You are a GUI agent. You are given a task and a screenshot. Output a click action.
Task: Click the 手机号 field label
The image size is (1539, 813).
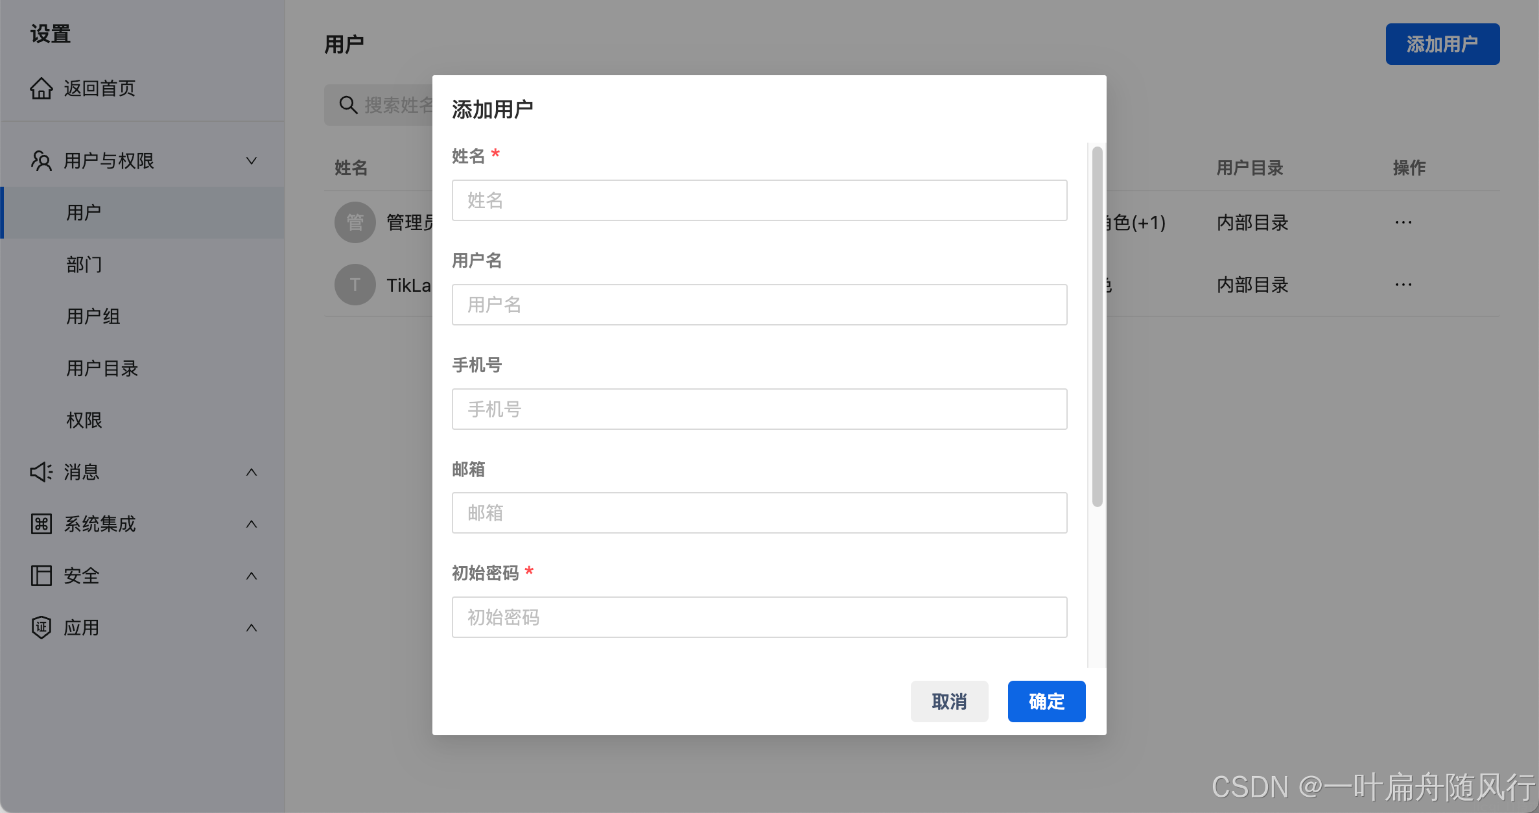point(477,365)
